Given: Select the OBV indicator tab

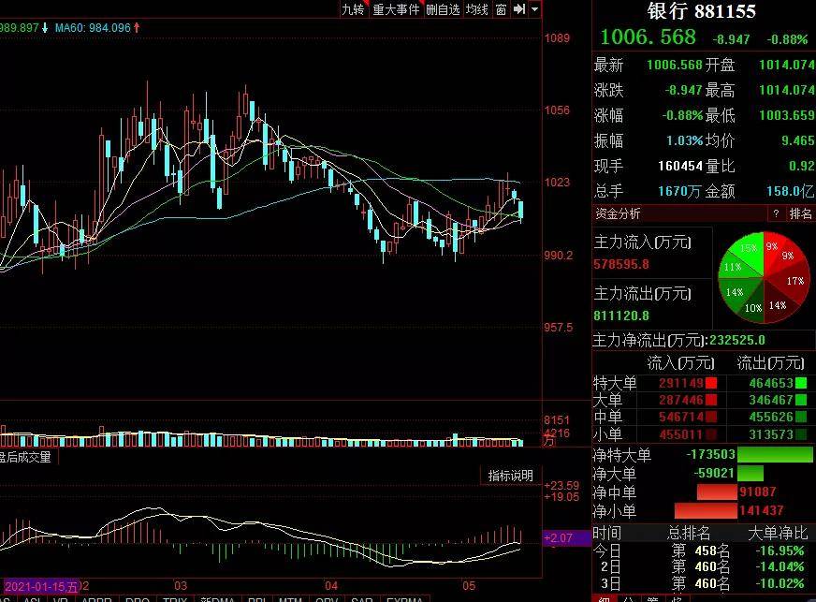Looking at the screenshot, I should (x=327, y=598).
